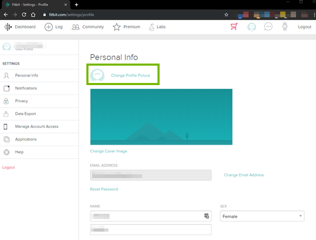316x240 pixels.
Task: Click the Community people icon
Action: click(75, 27)
